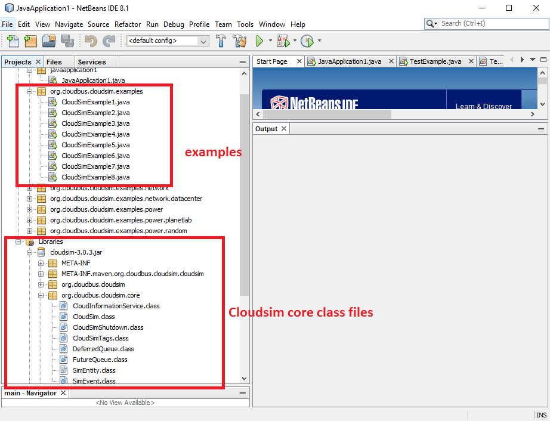Image resolution: width=550 pixels, height=421 pixels.
Task: Select CloudSimExample5.java in the tree
Action: point(95,145)
